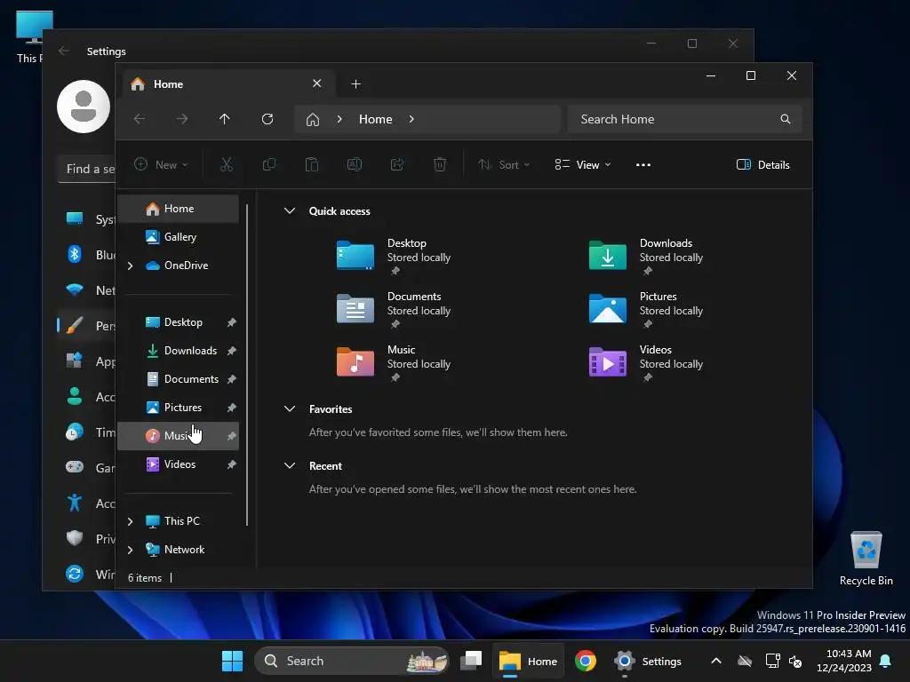Select the Home tab in File Explorer
This screenshot has height=682, width=910.
click(228, 84)
